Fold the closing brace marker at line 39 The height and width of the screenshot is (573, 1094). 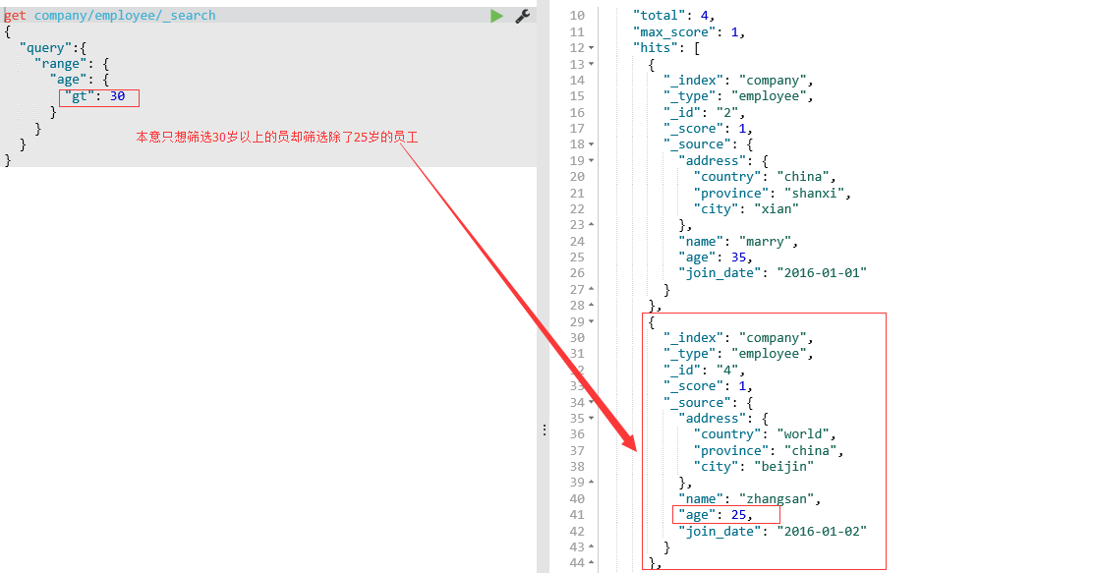pyautogui.click(x=592, y=483)
